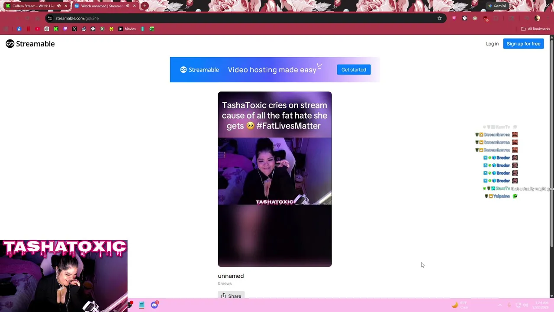Image resolution: width=554 pixels, height=312 pixels.
Task: Open the teal icon bookmark after Movies
Action: [x=142, y=29]
